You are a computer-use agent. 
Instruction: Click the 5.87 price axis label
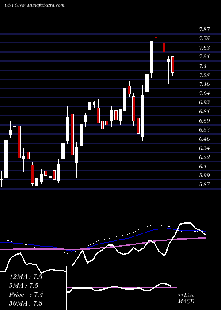click(205, 185)
